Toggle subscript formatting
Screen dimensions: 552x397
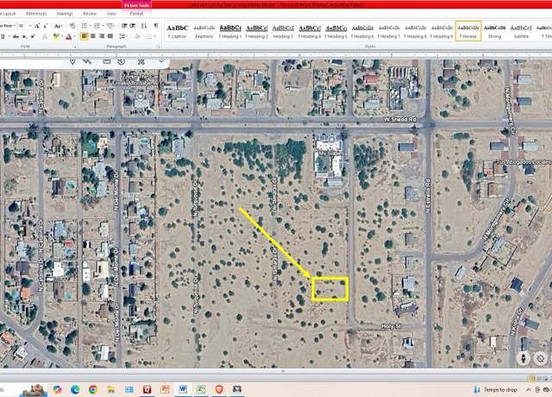pyautogui.click(x=24, y=36)
